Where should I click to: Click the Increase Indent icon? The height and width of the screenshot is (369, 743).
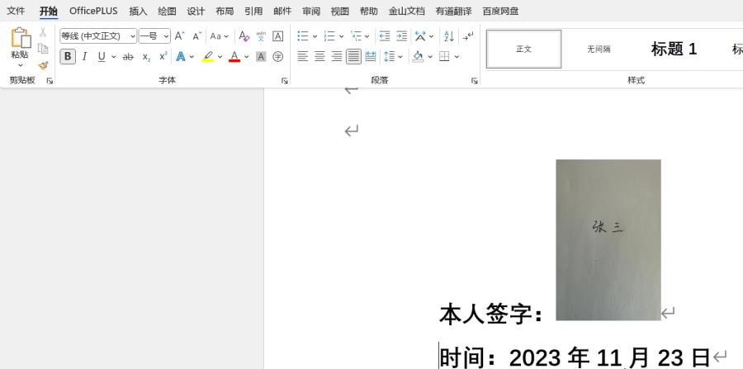(402, 36)
